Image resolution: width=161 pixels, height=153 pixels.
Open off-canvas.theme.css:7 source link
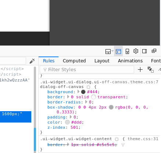130,82
